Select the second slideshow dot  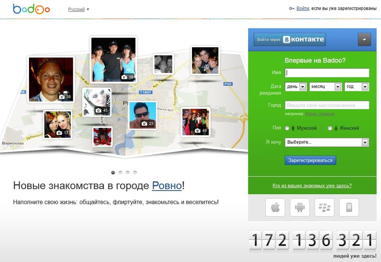pyautogui.click(x=120, y=172)
